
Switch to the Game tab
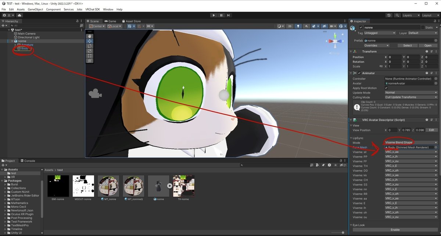tap(110, 21)
